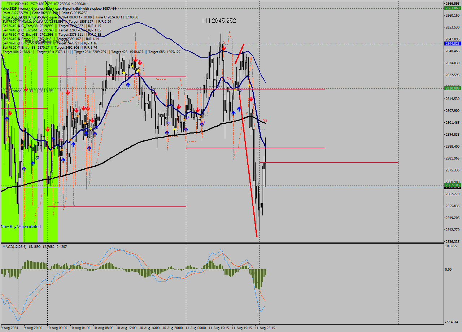Screen dimensions: 462x332
Task: Click the 'FSB-HighToBreak' level label
Action: [x=38, y=42]
